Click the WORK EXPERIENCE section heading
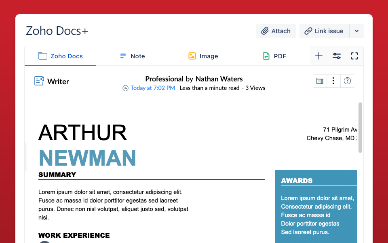The height and width of the screenshot is (243, 388). [74, 235]
